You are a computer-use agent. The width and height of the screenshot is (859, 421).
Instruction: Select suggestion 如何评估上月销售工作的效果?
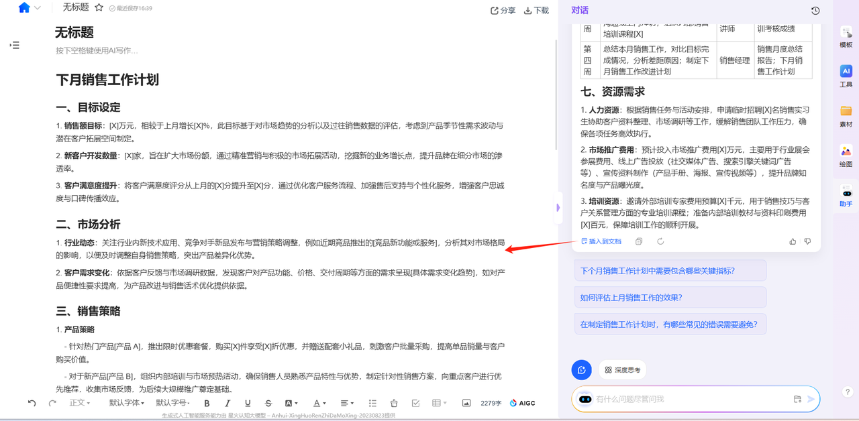click(670, 298)
